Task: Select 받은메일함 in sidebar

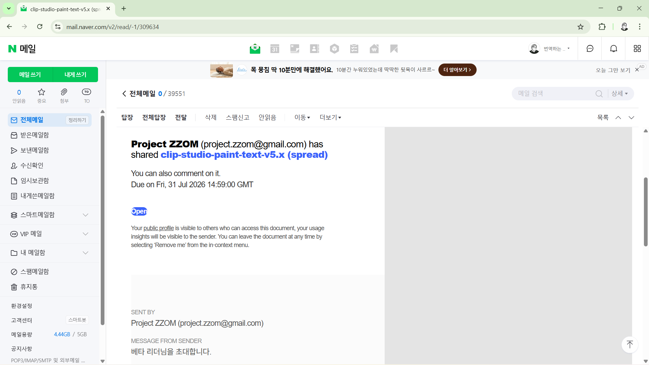Action: click(34, 135)
